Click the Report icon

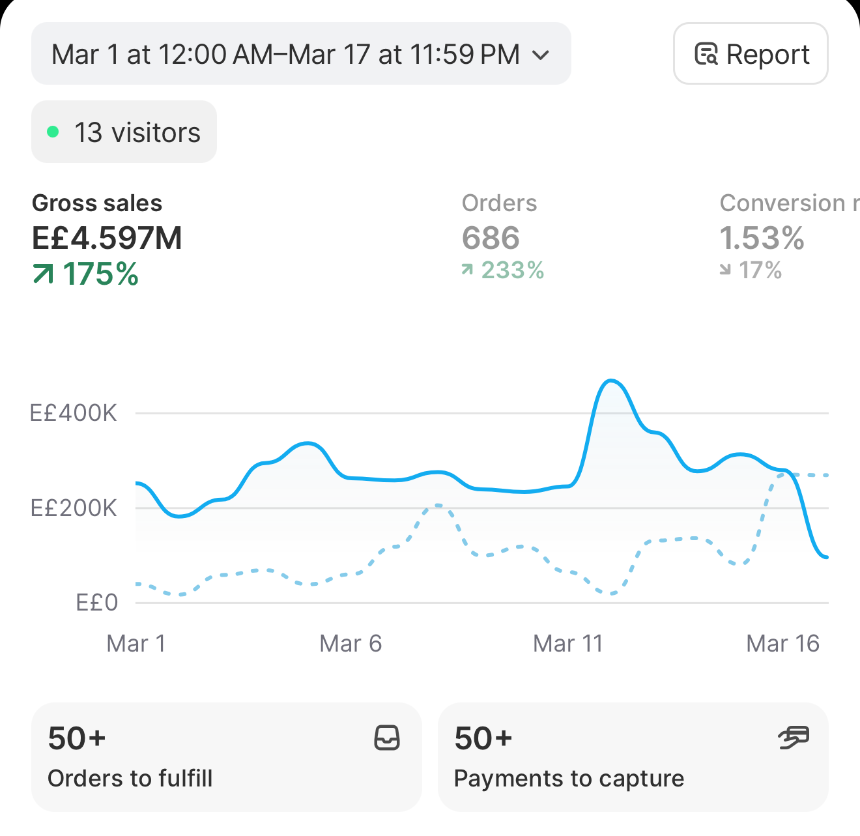[x=706, y=54]
